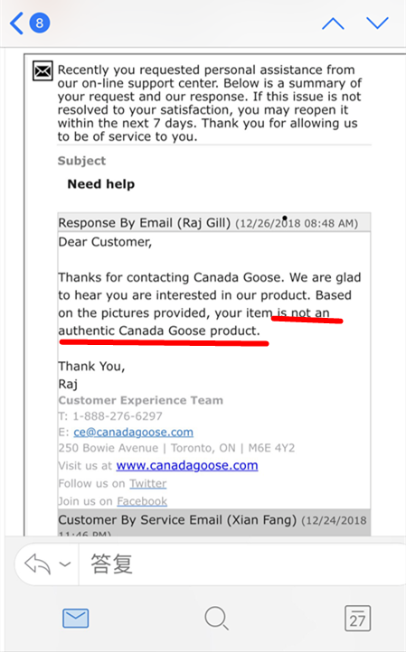This screenshot has height=652, width=406.
Task: Open the ce@canadagoose.com email link
Action: tap(133, 432)
